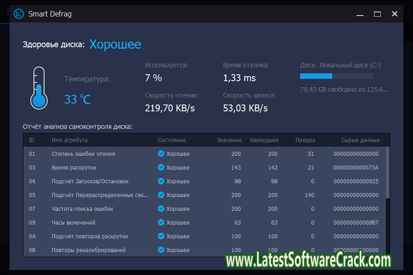Click the Smart Defrag logo icon
This screenshot has height=275, width=413.
18,14
